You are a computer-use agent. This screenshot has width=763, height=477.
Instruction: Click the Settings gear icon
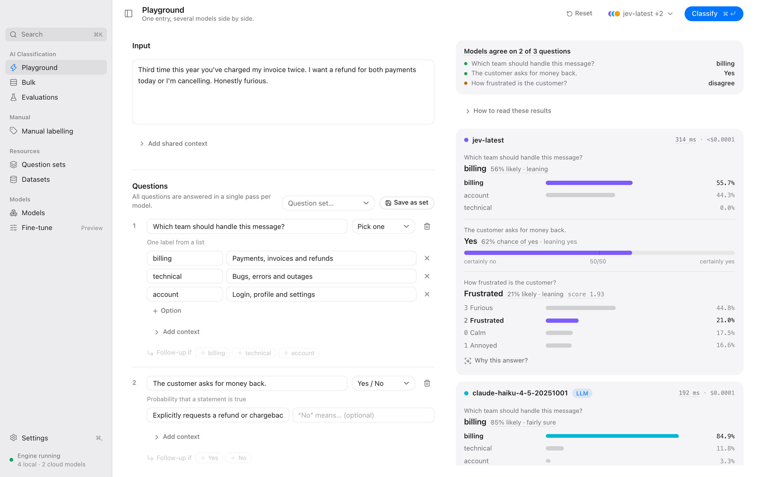pyautogui.click(x=14, y=438)
